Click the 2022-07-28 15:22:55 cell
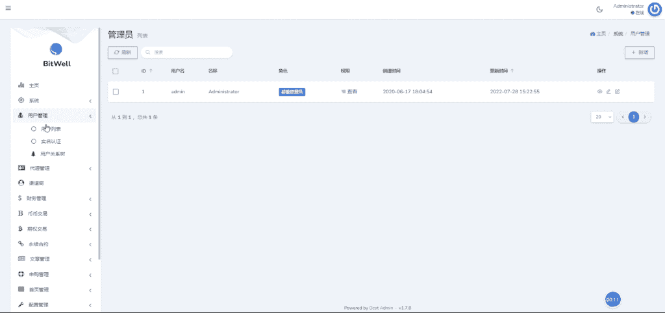The width and height of the screenshot is (665, 313). pyautogui.click(x=515, y=91)
